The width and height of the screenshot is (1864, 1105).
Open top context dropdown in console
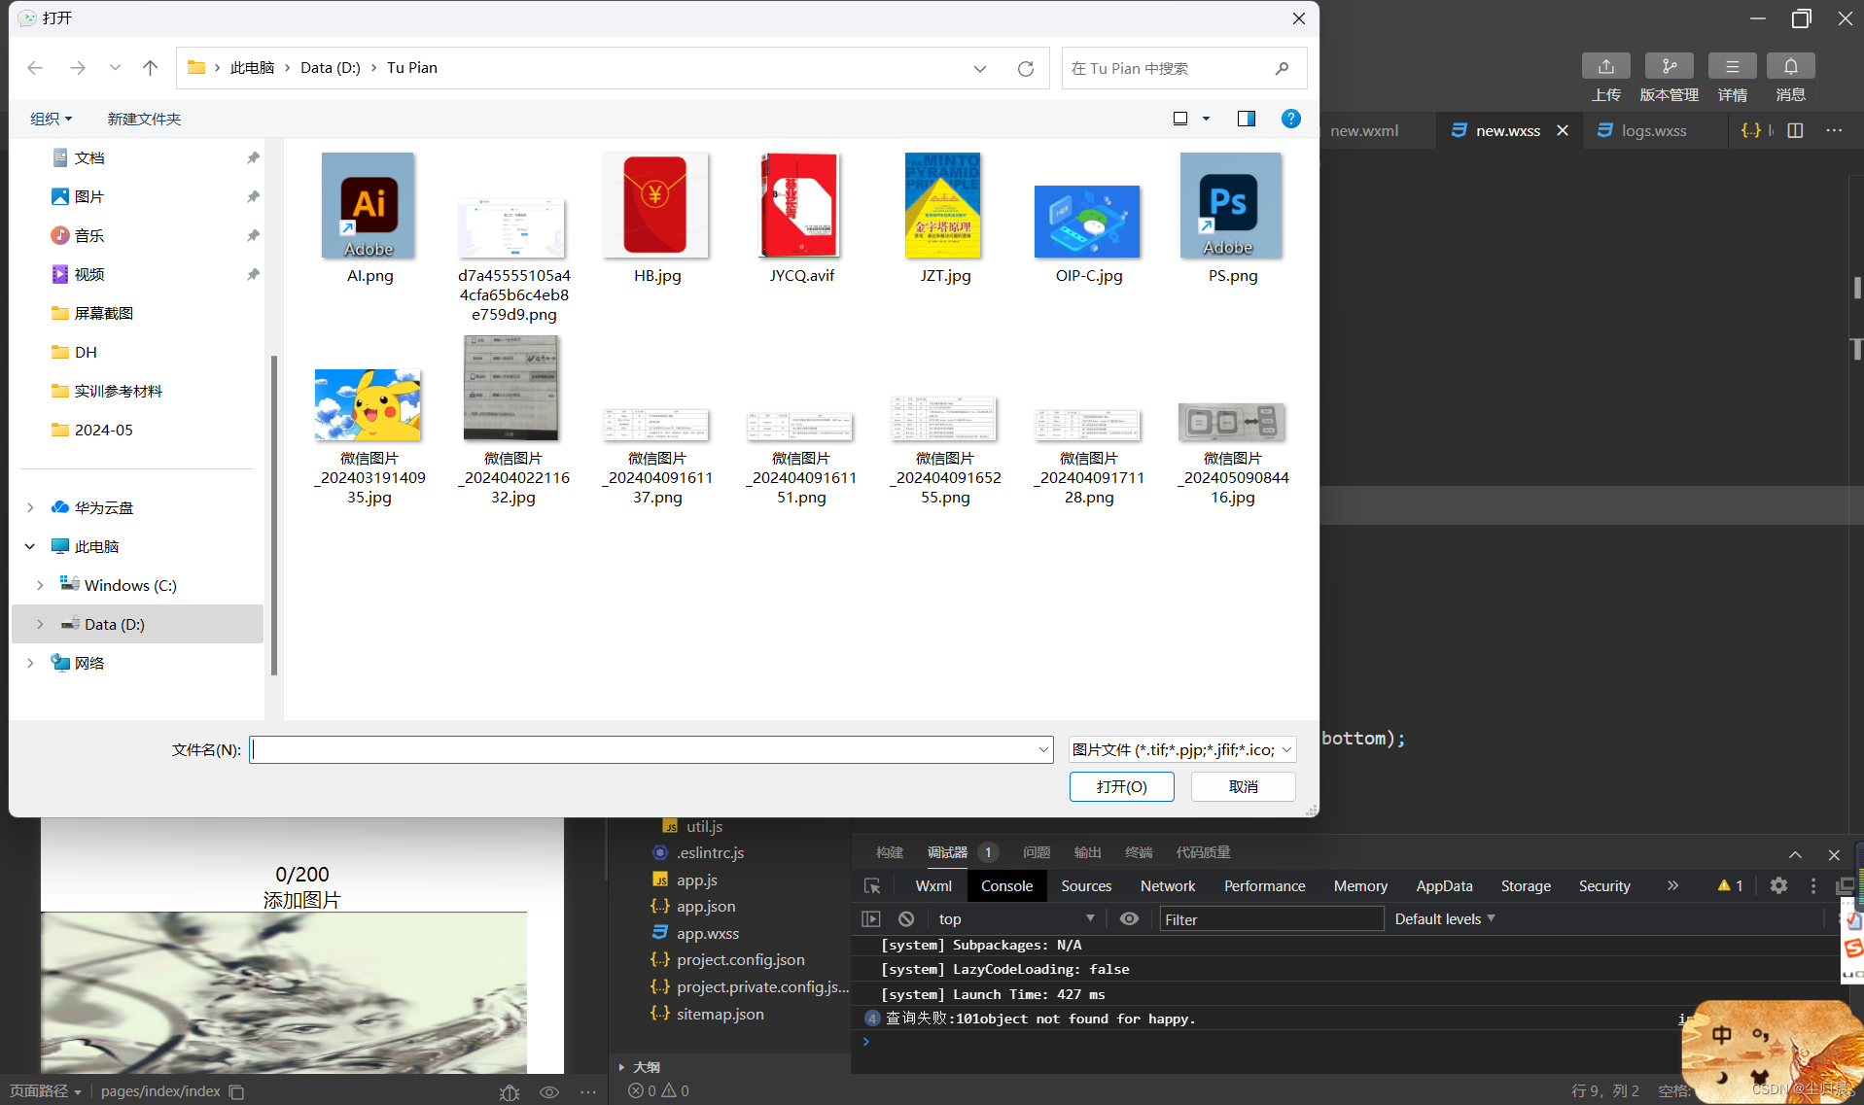(x=1017, y=918)
